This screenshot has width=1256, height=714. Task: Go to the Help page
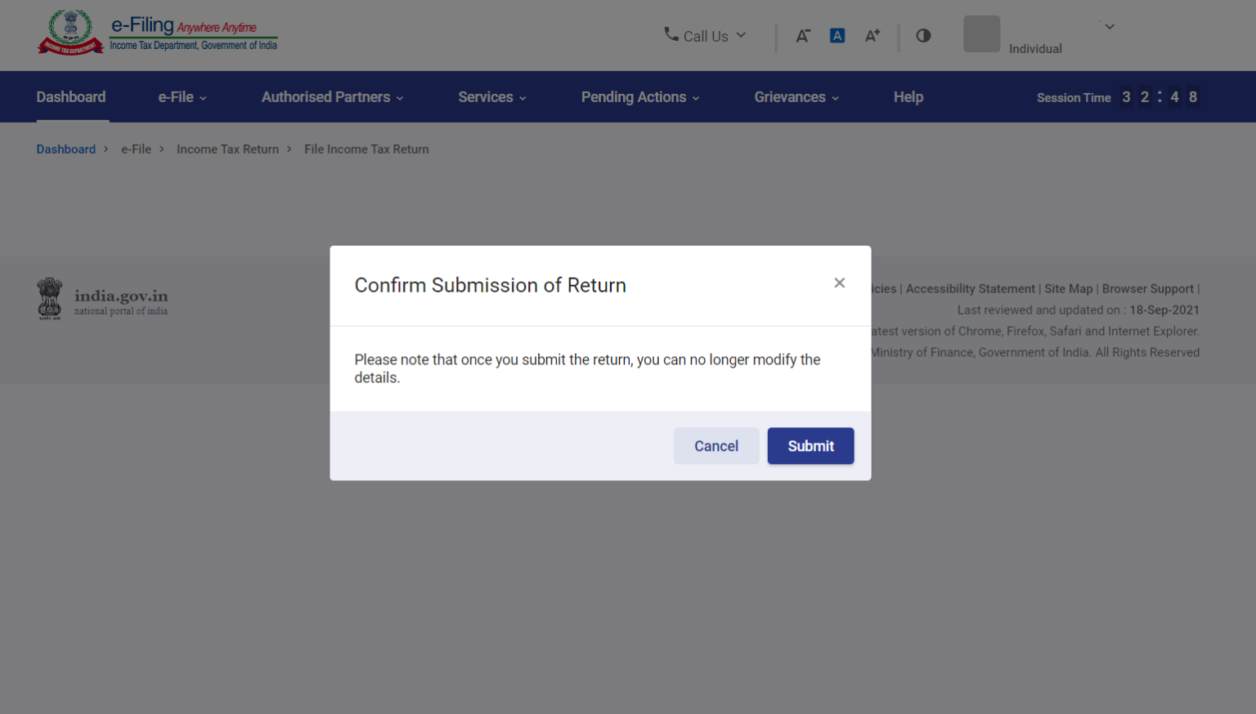[x=908, y=97]
